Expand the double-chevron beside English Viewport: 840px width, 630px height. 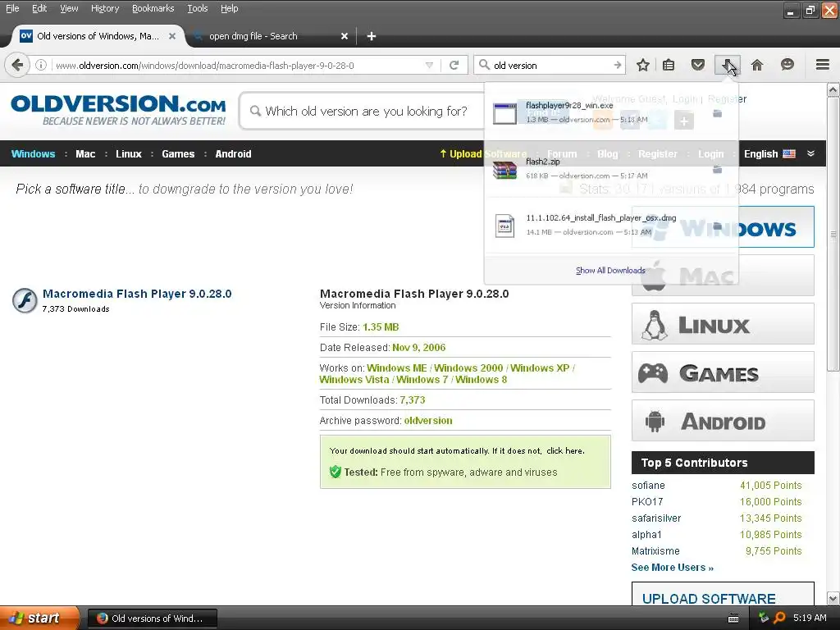811,153
